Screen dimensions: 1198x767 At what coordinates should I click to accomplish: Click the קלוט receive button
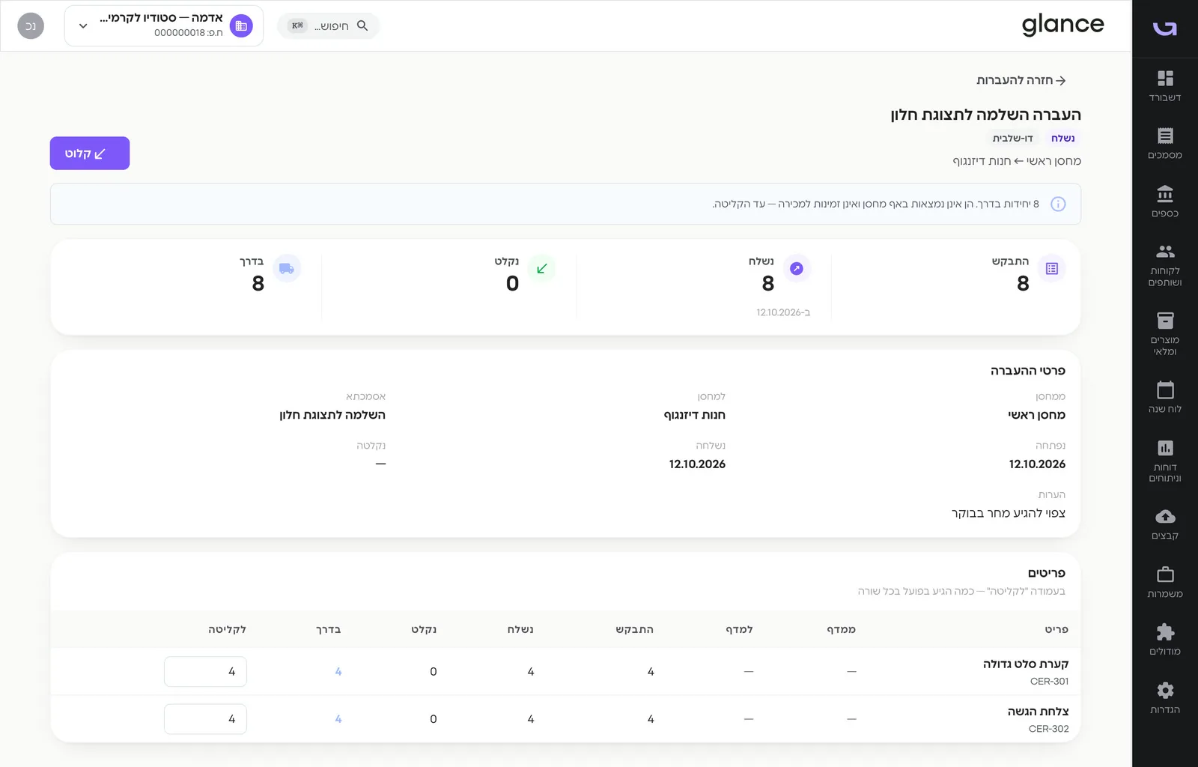90,153
